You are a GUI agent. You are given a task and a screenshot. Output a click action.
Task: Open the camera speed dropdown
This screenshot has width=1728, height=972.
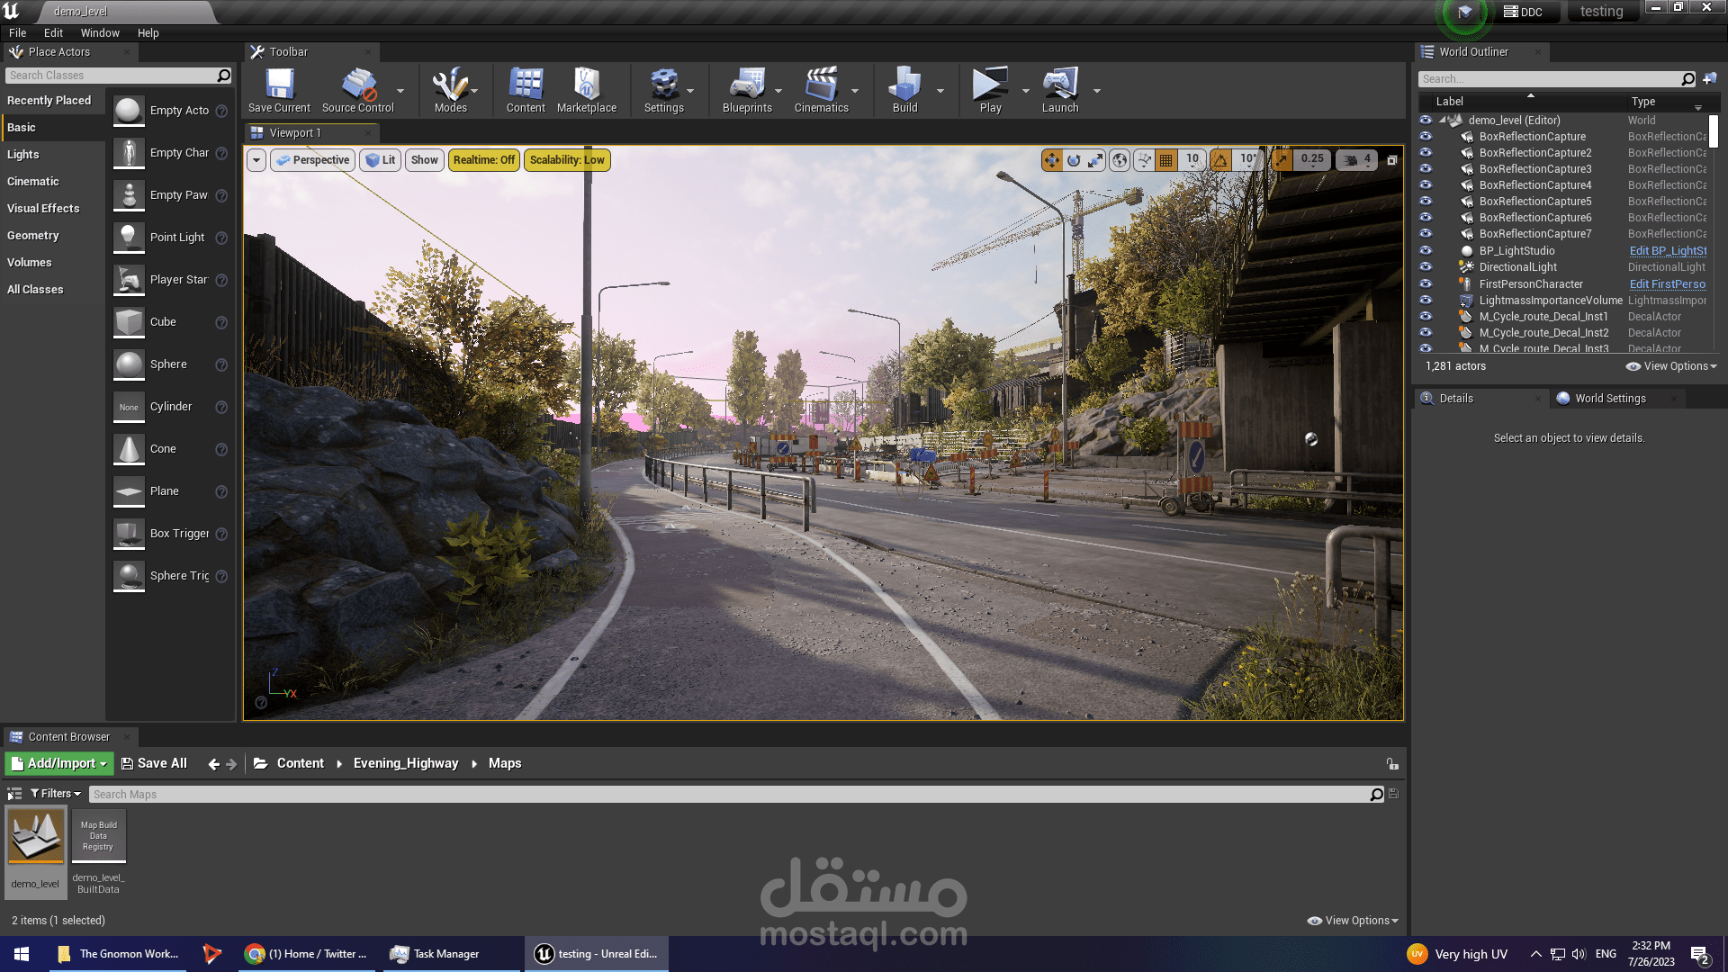[x=1356, y=160]
